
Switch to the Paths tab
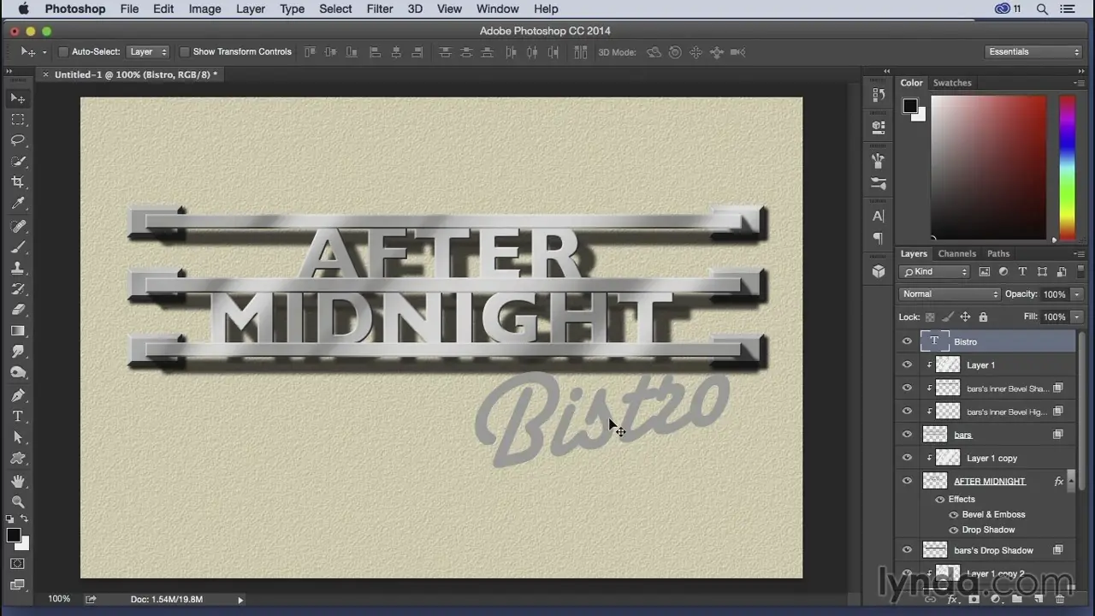[x=998, y=254]
